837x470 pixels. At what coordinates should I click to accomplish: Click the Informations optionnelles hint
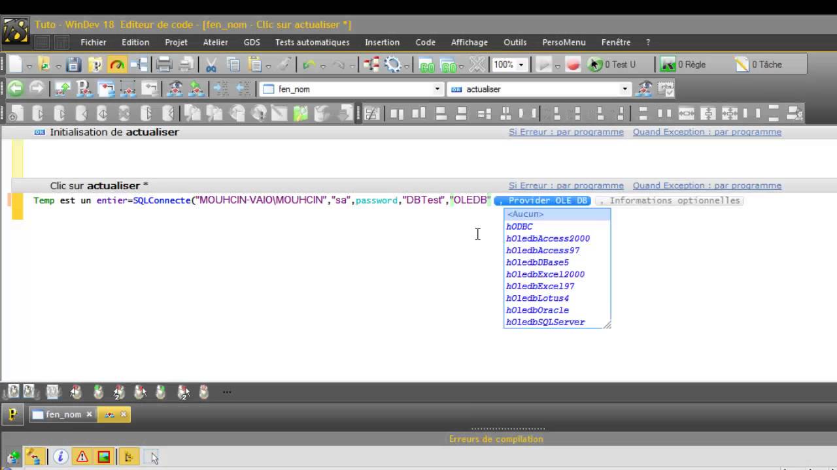coord(670,200)
